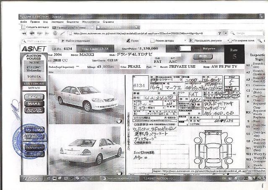Go back using the browser back arrow

tap(32, 33)
